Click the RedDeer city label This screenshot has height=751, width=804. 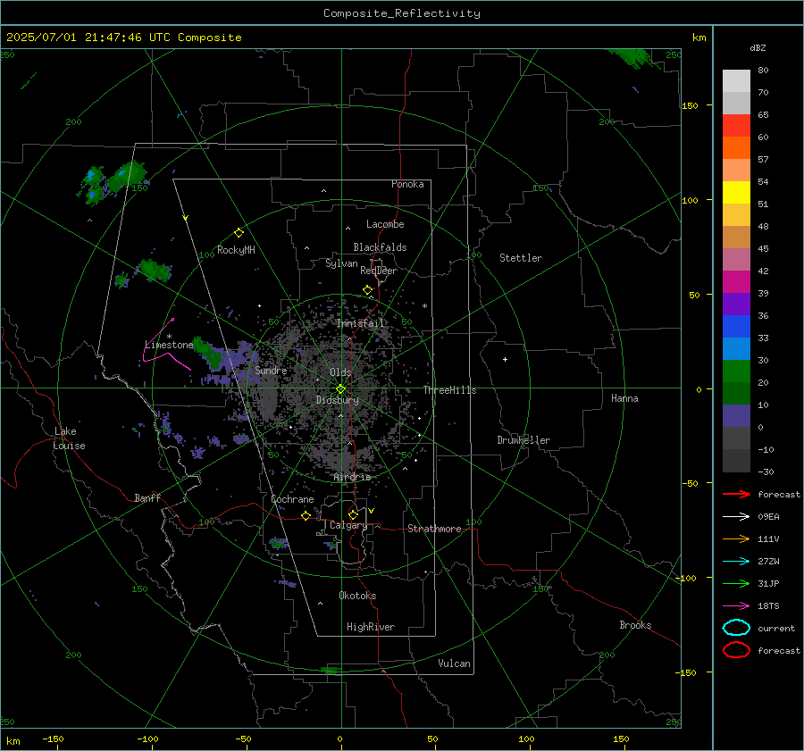click(379, 271)
